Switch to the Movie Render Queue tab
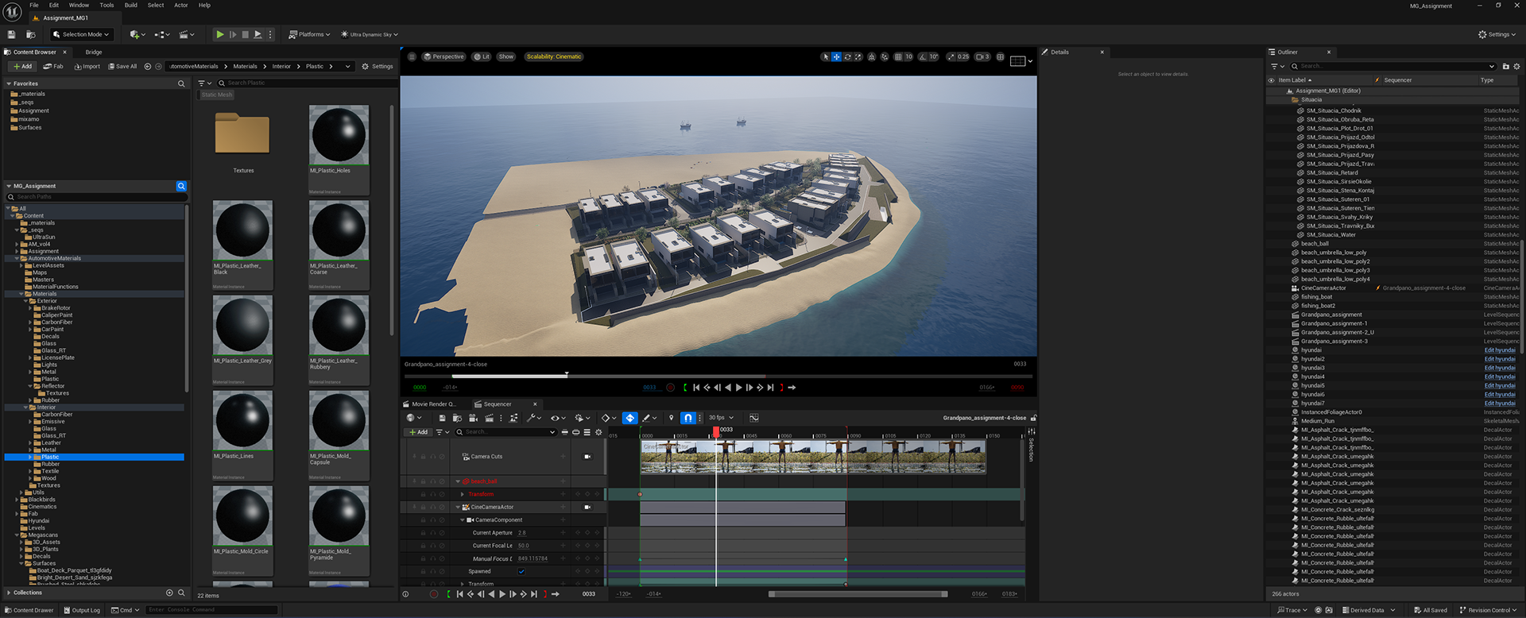 432,404
